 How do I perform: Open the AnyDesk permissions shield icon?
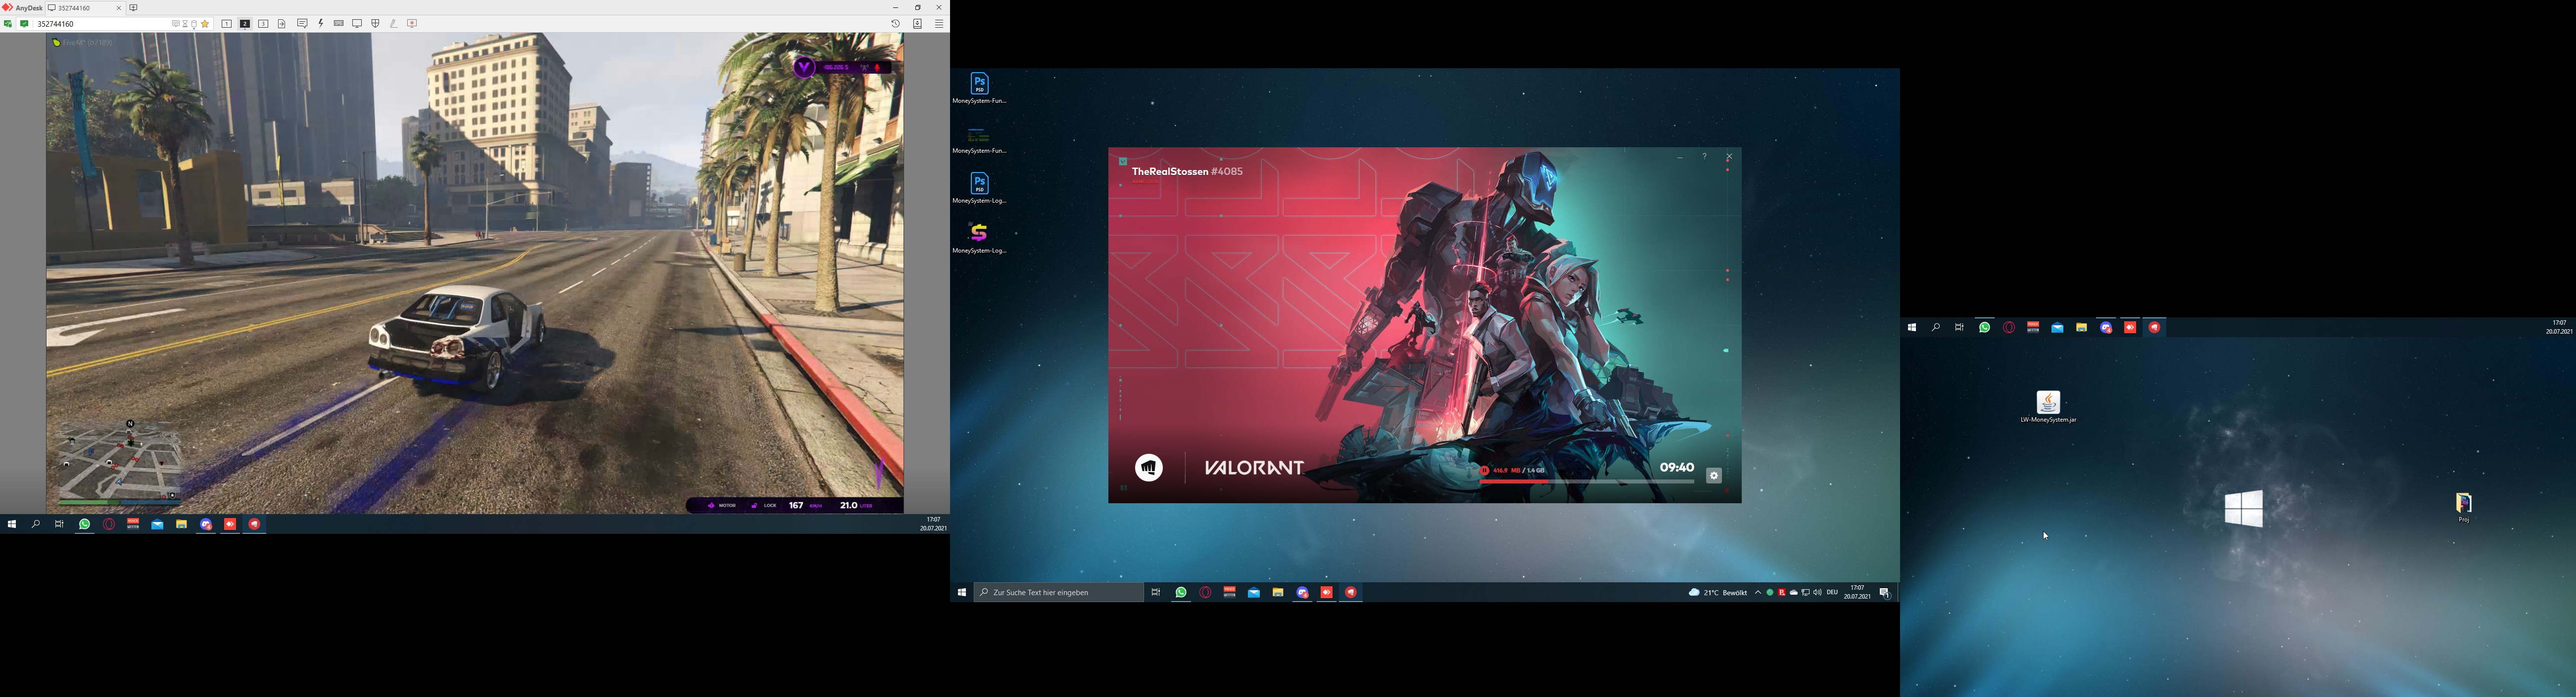pos(375,24)
